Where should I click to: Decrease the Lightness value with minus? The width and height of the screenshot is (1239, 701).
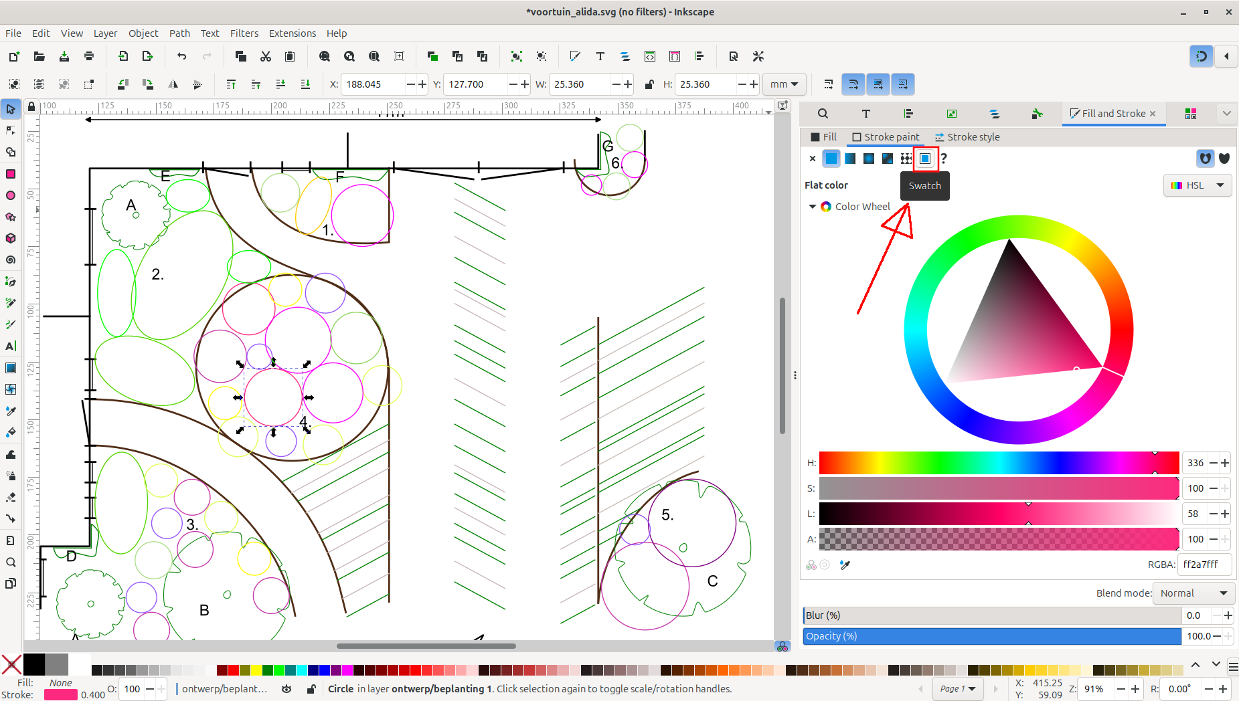pos(1213,514)
